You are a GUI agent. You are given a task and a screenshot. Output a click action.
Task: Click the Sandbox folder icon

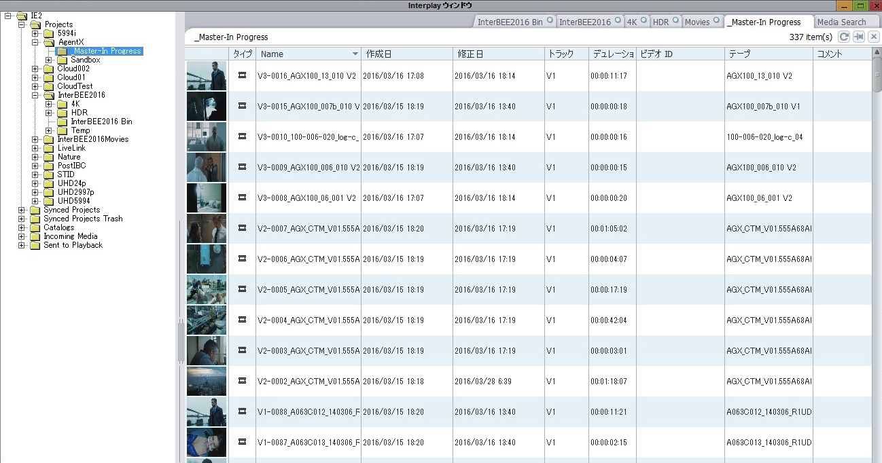coord(63,60)
